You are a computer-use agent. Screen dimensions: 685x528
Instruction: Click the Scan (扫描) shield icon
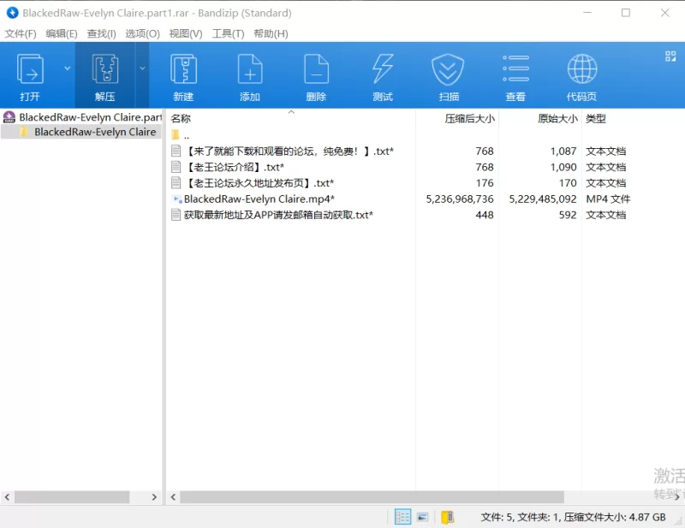pos(448,69)
